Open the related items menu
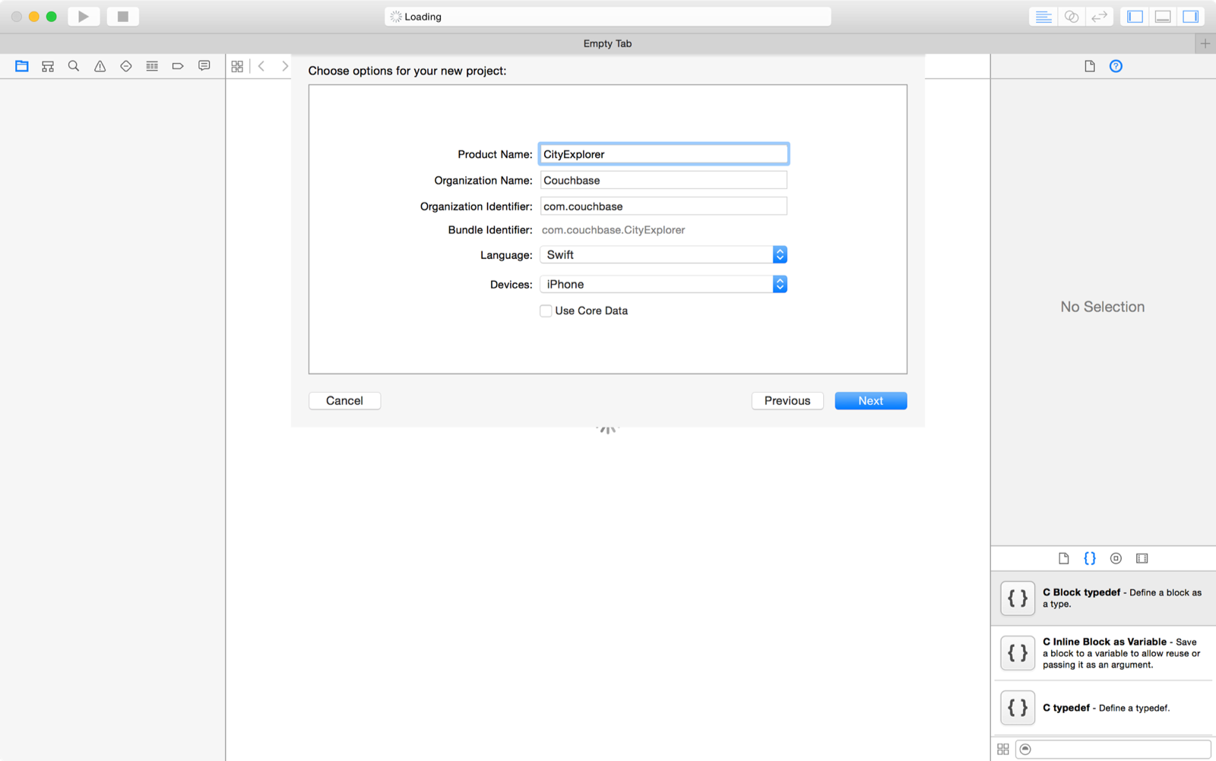This screenshot has width=1216, height=761. click(x=237, y=66)
